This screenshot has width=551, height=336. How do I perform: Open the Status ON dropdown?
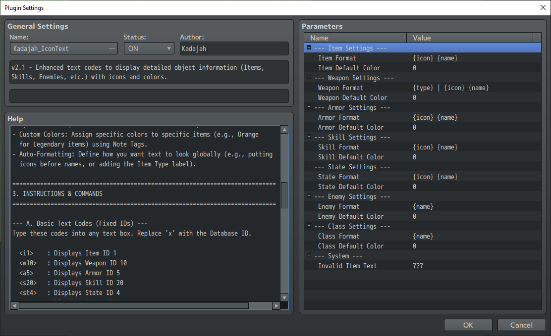(148, 48)
